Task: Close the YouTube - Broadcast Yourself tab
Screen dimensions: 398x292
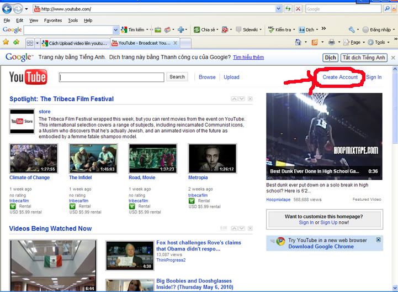Action: click(175, 43)
